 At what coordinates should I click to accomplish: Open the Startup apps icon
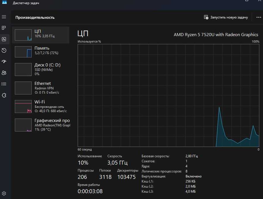(x=4, y=61)
